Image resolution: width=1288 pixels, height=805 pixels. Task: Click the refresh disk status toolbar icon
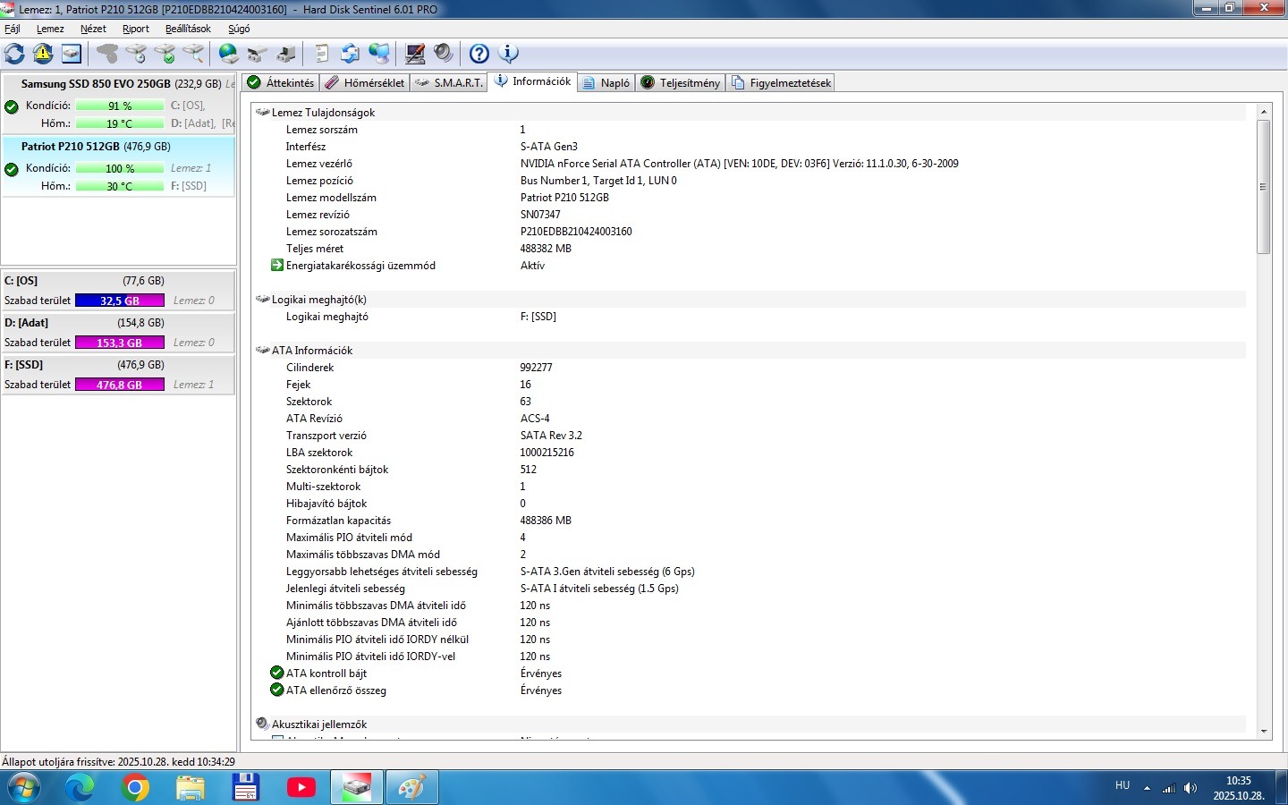[x=14, y=54]
